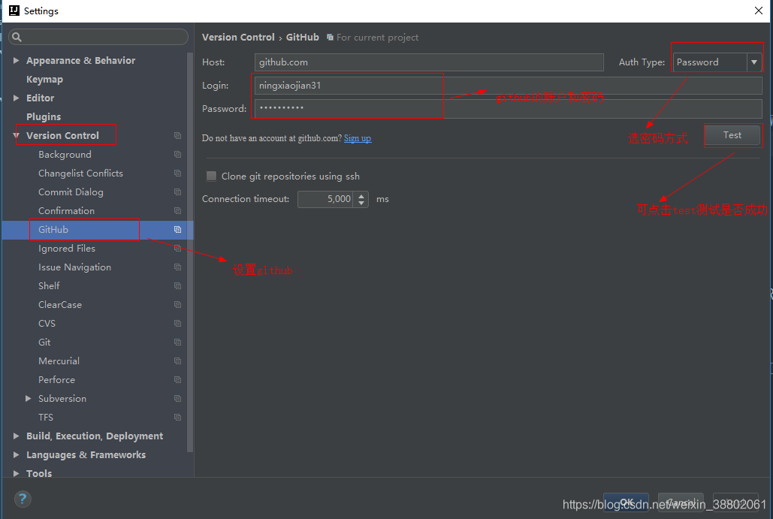Click the project icon next to Changelist Conflicts
Image resolution: width=773 pixels, height=519 pixels.
[177, 173]
